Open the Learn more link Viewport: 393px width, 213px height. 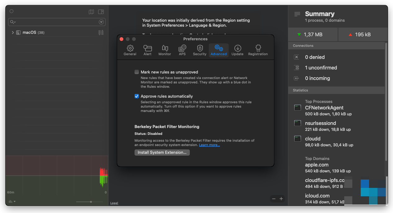[x=209, y=145]
